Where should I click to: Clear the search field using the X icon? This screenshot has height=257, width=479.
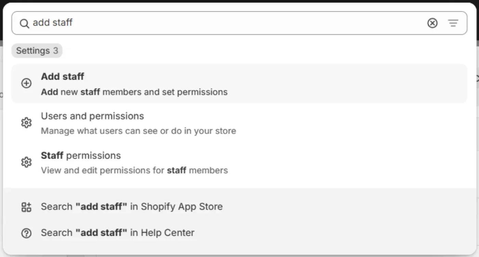point(432,23)
